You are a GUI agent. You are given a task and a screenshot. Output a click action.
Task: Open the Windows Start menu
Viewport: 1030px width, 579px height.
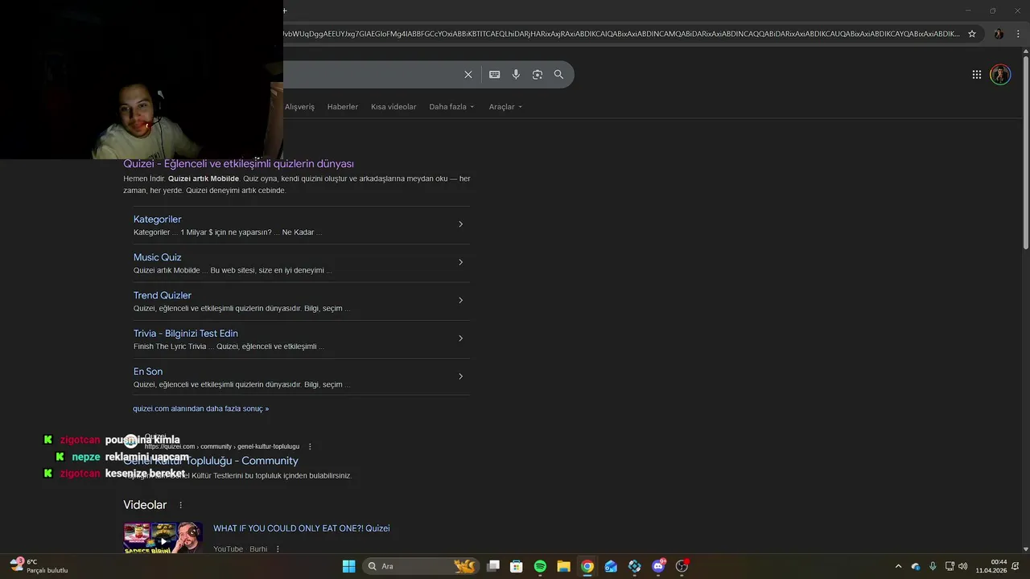tap(348, 566)
